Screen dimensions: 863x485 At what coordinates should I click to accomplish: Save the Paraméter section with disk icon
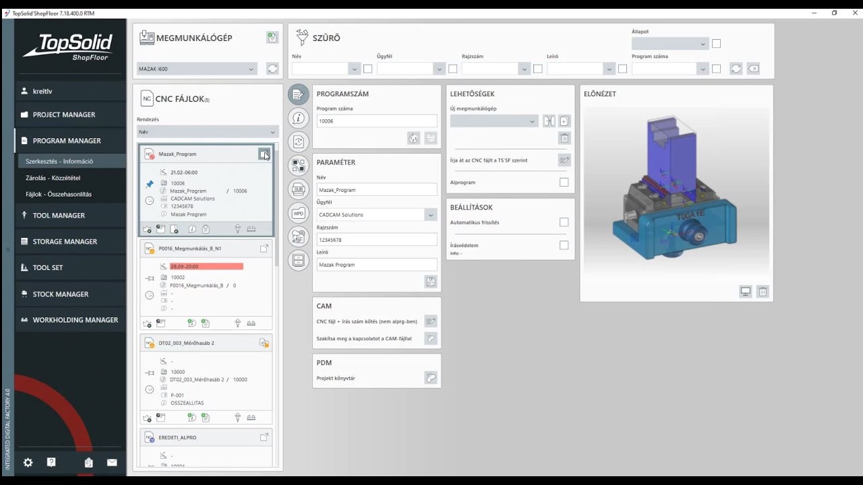tap(430, 282)
